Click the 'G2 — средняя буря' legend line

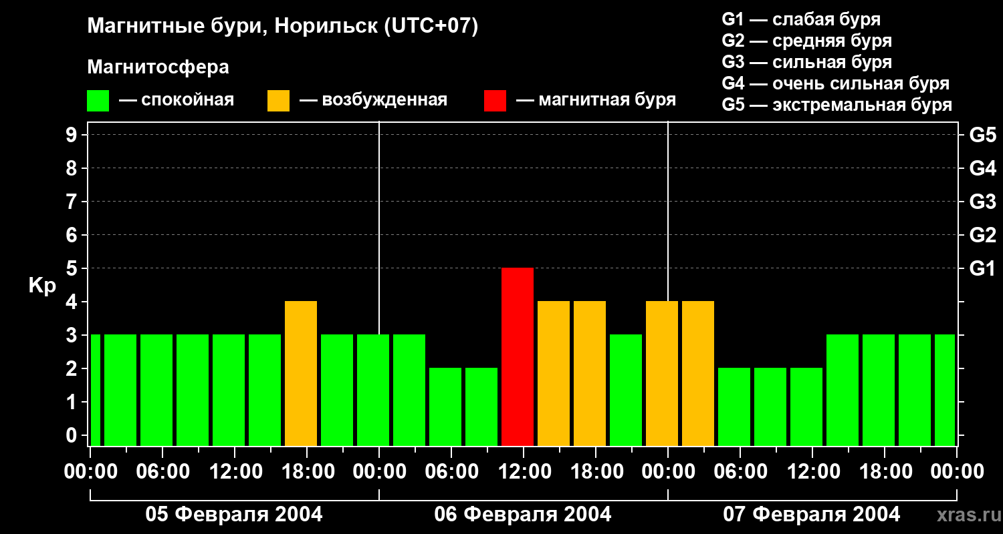pos(807,41)
